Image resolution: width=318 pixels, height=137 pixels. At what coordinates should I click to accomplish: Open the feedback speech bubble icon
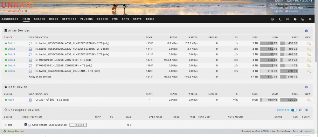point(287,19)
